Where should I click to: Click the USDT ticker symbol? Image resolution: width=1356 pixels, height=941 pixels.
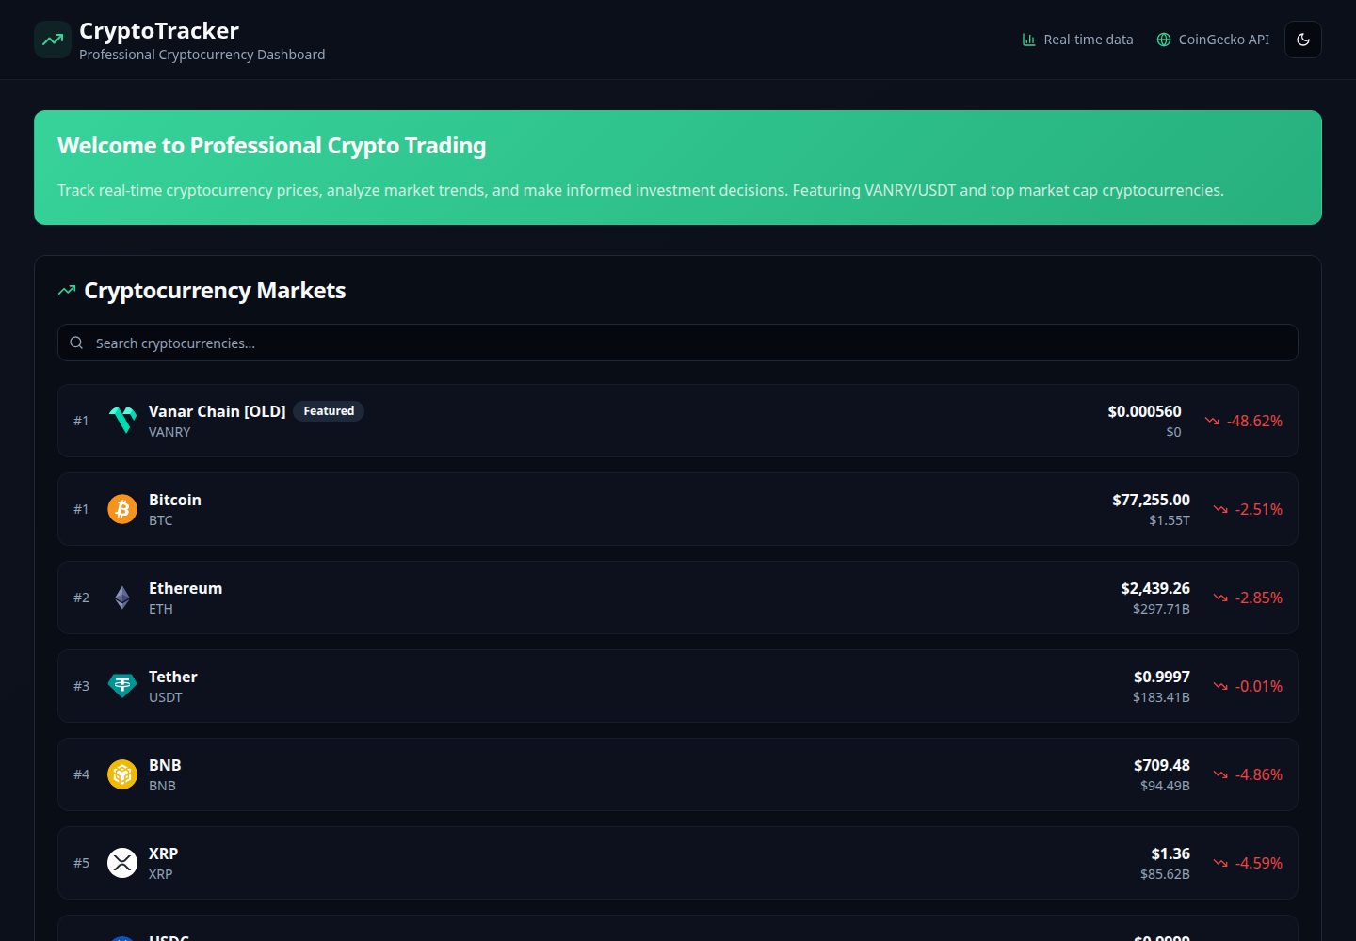[166, 697]
